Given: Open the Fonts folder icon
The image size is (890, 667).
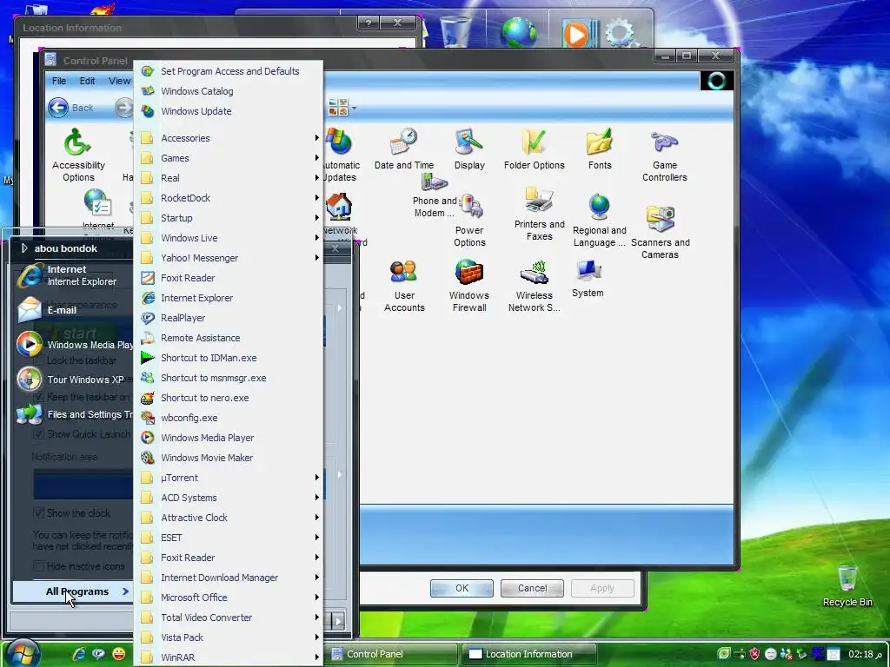Looking at the screenshot, I should [600, 149].
